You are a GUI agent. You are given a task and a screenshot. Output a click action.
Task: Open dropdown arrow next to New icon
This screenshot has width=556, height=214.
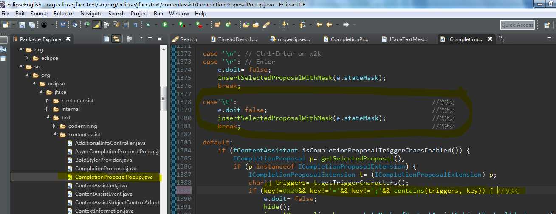pyautogui.click(x=14, y=25)
